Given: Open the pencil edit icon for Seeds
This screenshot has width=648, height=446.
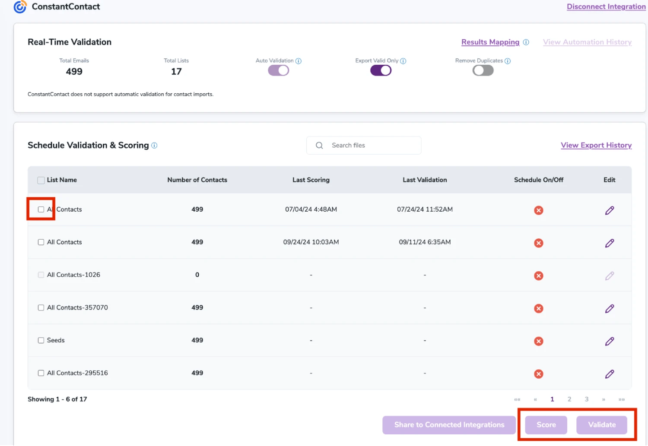Looking at the screenshot, I should click(x=610, y=341).
